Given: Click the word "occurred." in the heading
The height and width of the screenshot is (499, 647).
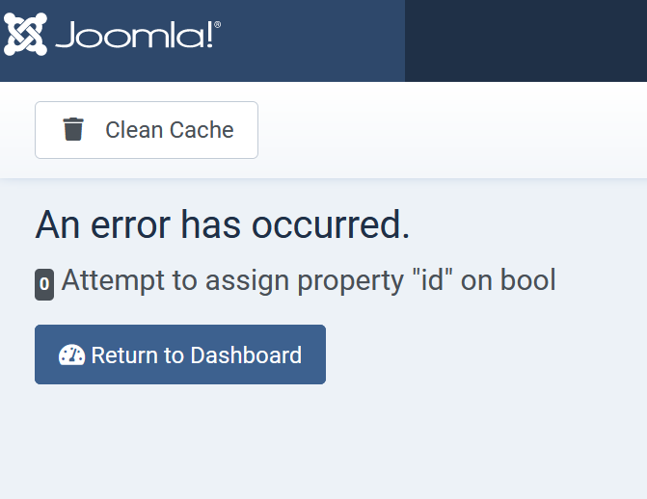Looking at the screenshot, I should (x=331, y=225).
